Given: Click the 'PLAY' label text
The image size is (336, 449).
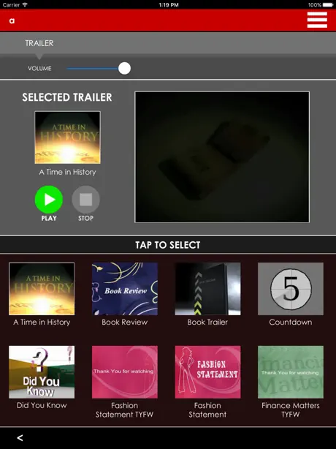Looking at the screenshot, I should click(x=49, y=218).
